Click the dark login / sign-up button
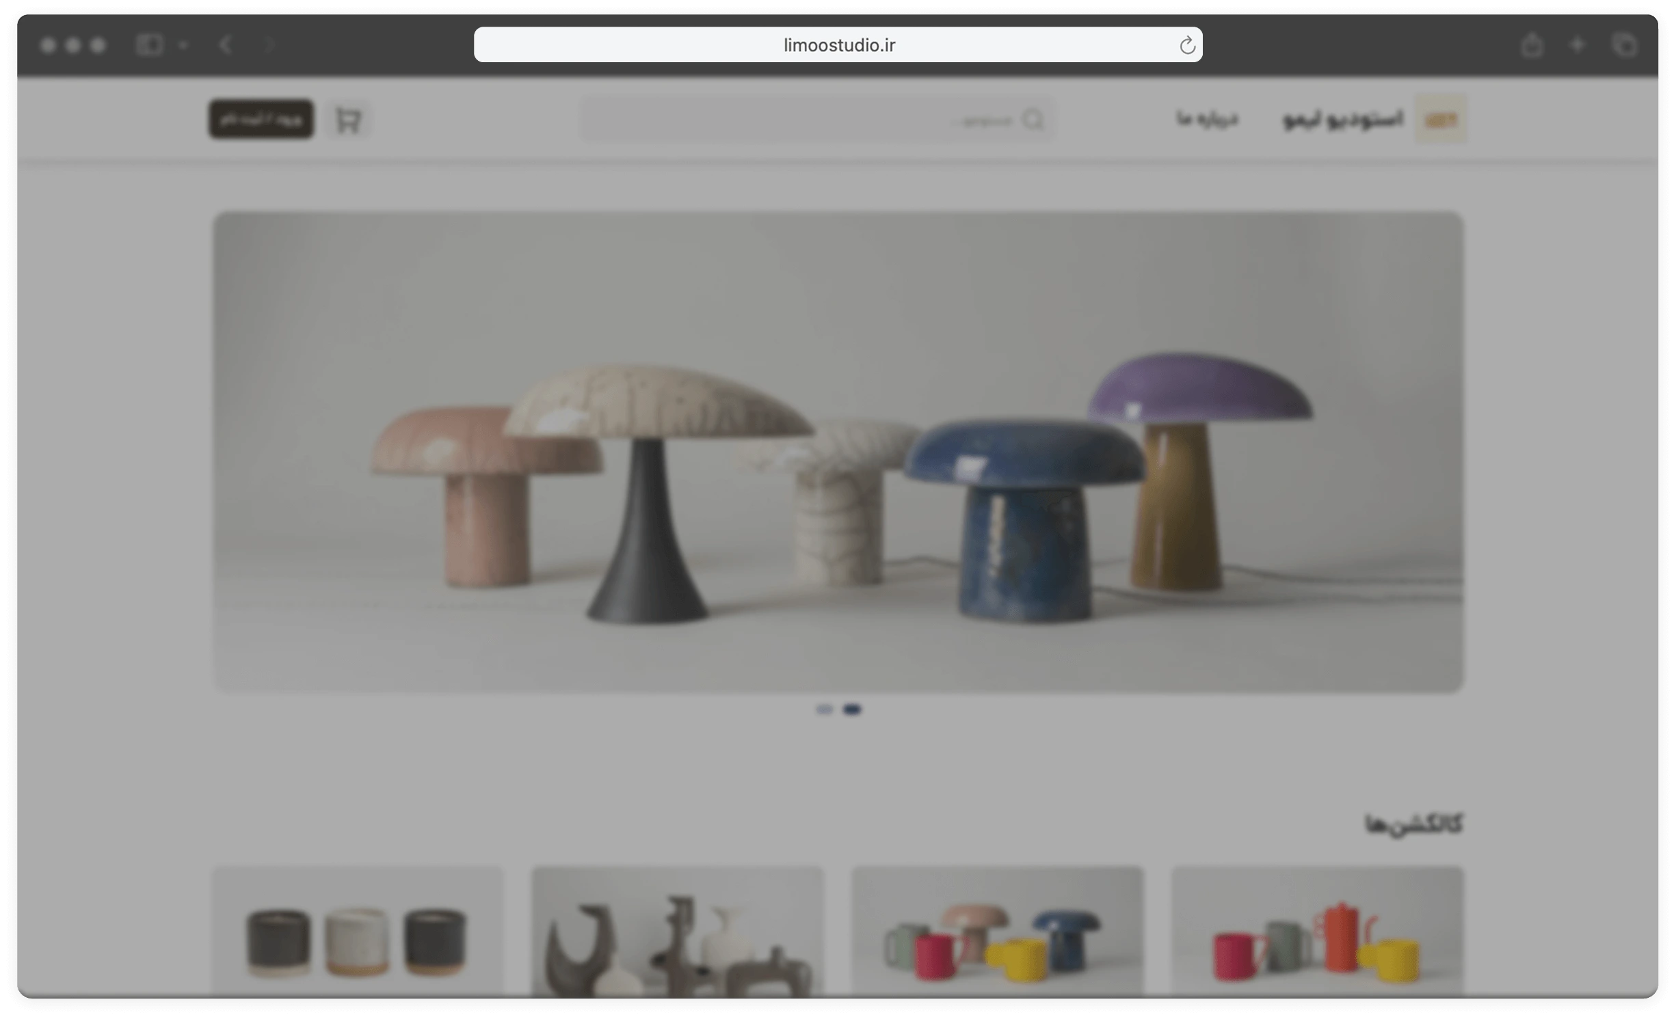Screen dimensions: 1676x1019 point(261,119)
